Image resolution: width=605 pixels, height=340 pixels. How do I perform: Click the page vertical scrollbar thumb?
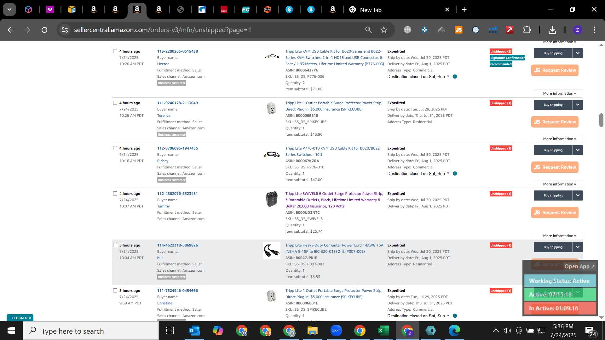[601, 120]
